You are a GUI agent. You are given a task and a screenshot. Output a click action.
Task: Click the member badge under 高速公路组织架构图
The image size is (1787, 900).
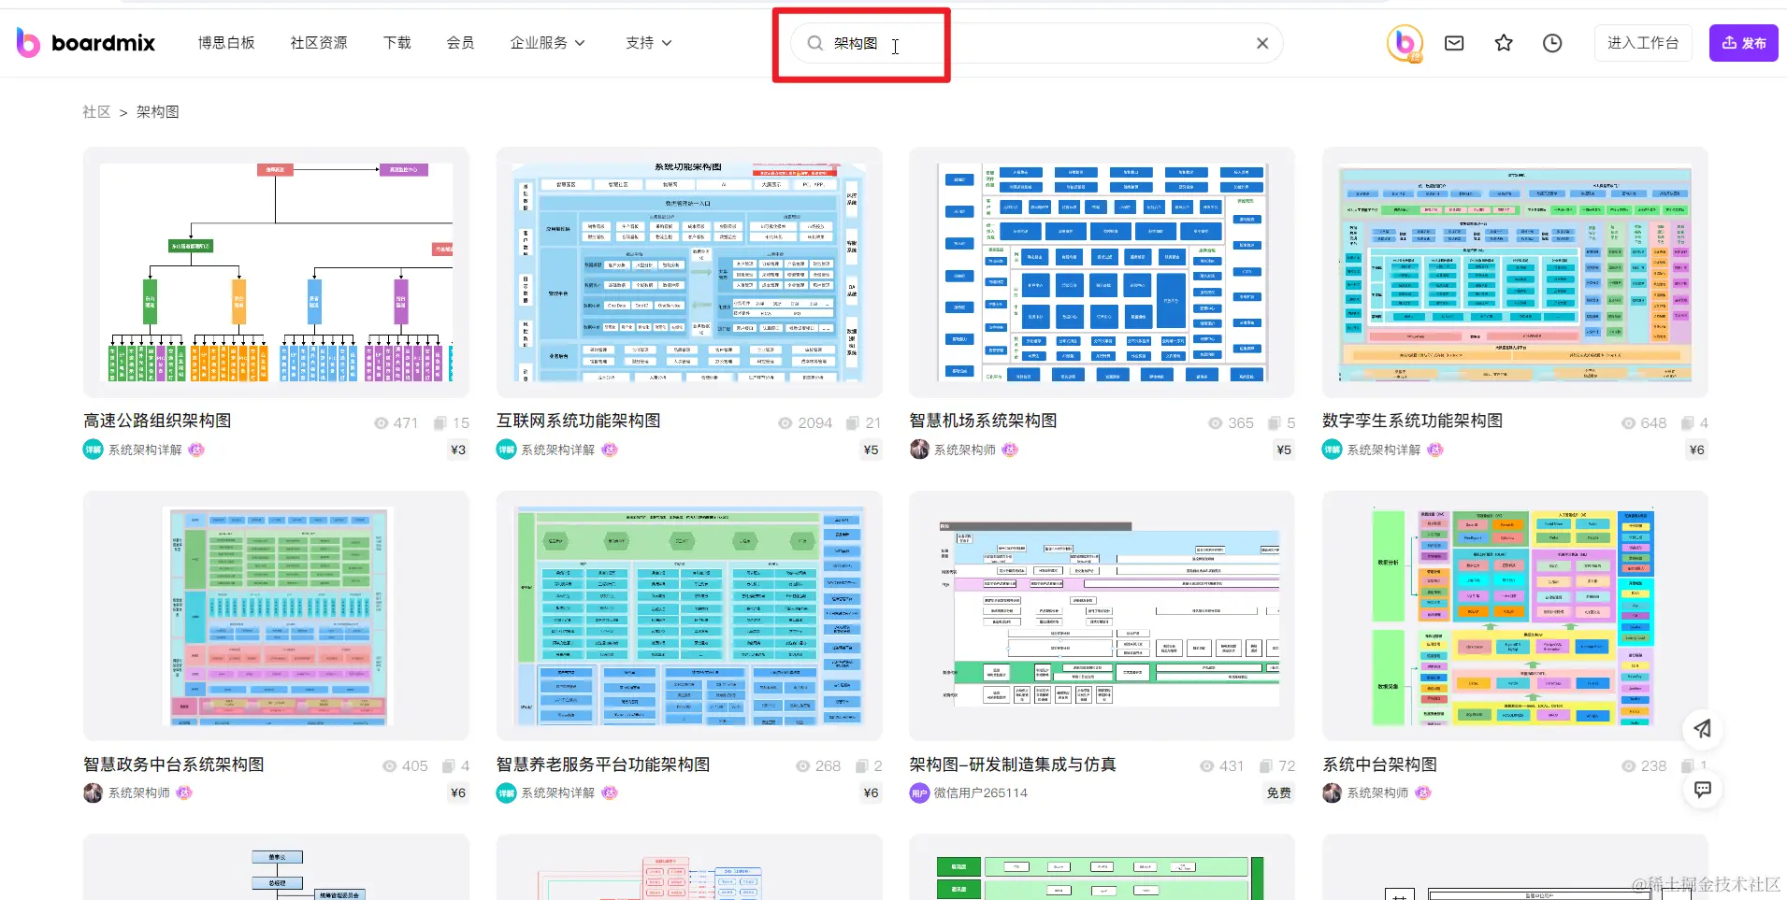[196, 450]
